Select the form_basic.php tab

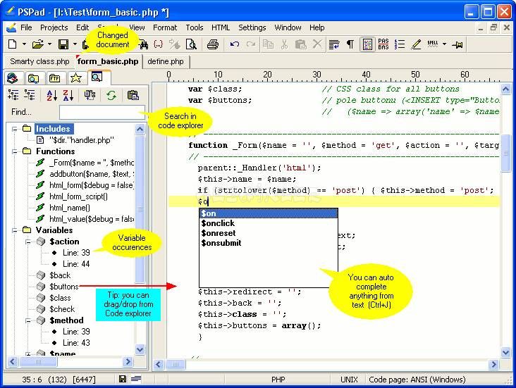pyautogui.click(x=108, y=61)
